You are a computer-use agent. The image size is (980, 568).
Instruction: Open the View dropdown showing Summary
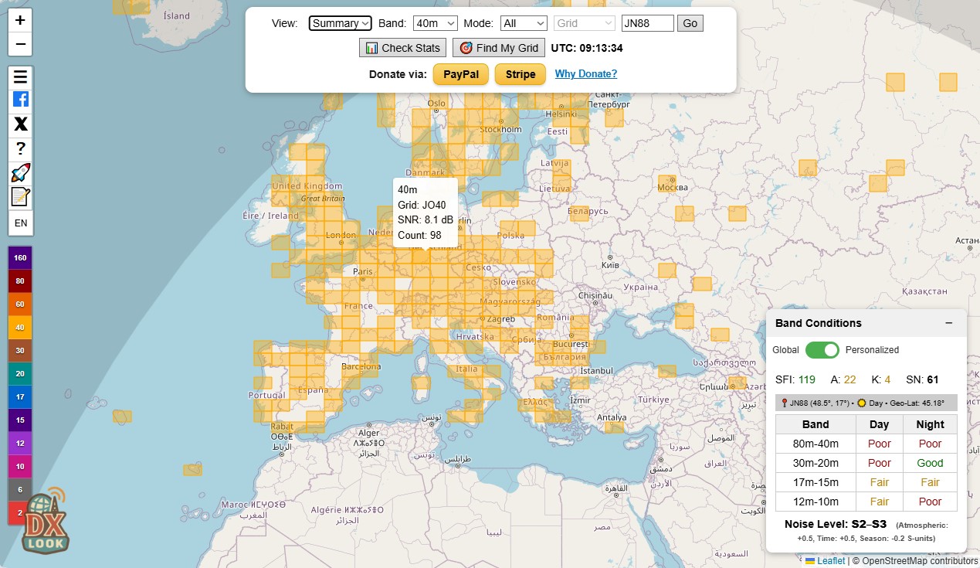coord(340,23)
